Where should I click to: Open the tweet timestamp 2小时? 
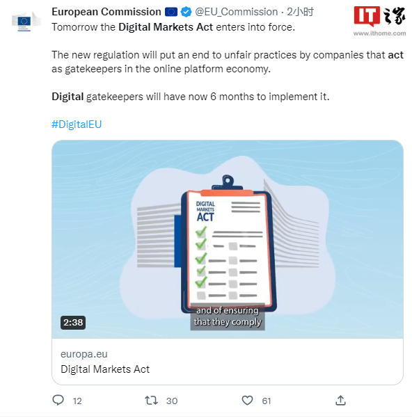(x=300, y=12)
